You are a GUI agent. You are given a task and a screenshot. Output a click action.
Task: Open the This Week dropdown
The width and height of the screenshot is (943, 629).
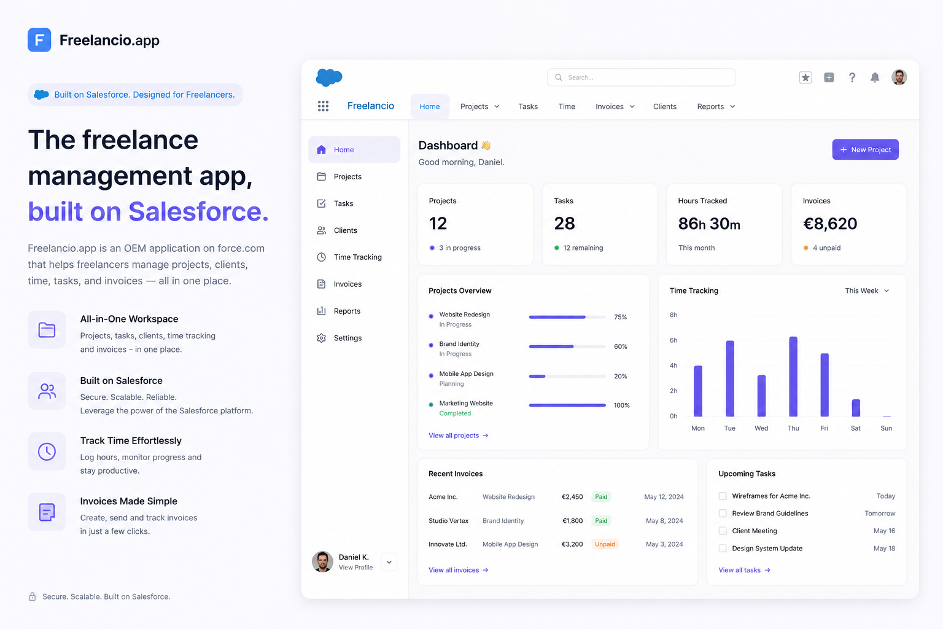pyautogui.click(x=867, y=291)
